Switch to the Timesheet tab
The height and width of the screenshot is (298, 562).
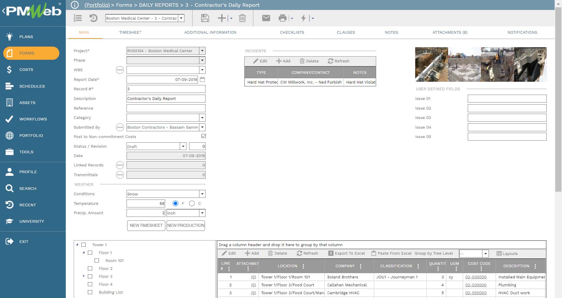coord(130,32)
